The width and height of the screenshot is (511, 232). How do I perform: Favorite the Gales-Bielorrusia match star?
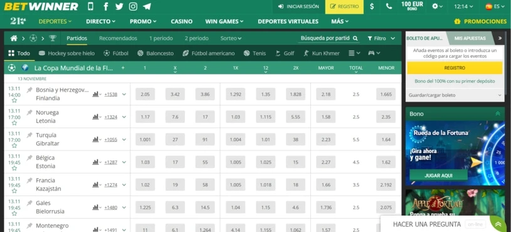click(x=14, y=213)
